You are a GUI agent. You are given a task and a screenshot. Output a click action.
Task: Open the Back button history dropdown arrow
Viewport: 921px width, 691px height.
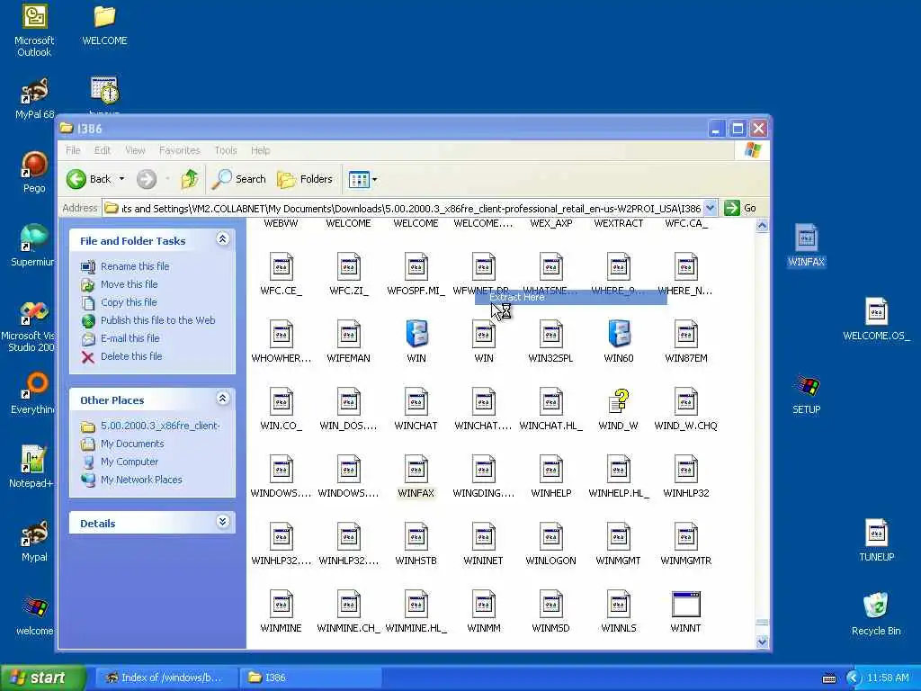pos(121,179)
